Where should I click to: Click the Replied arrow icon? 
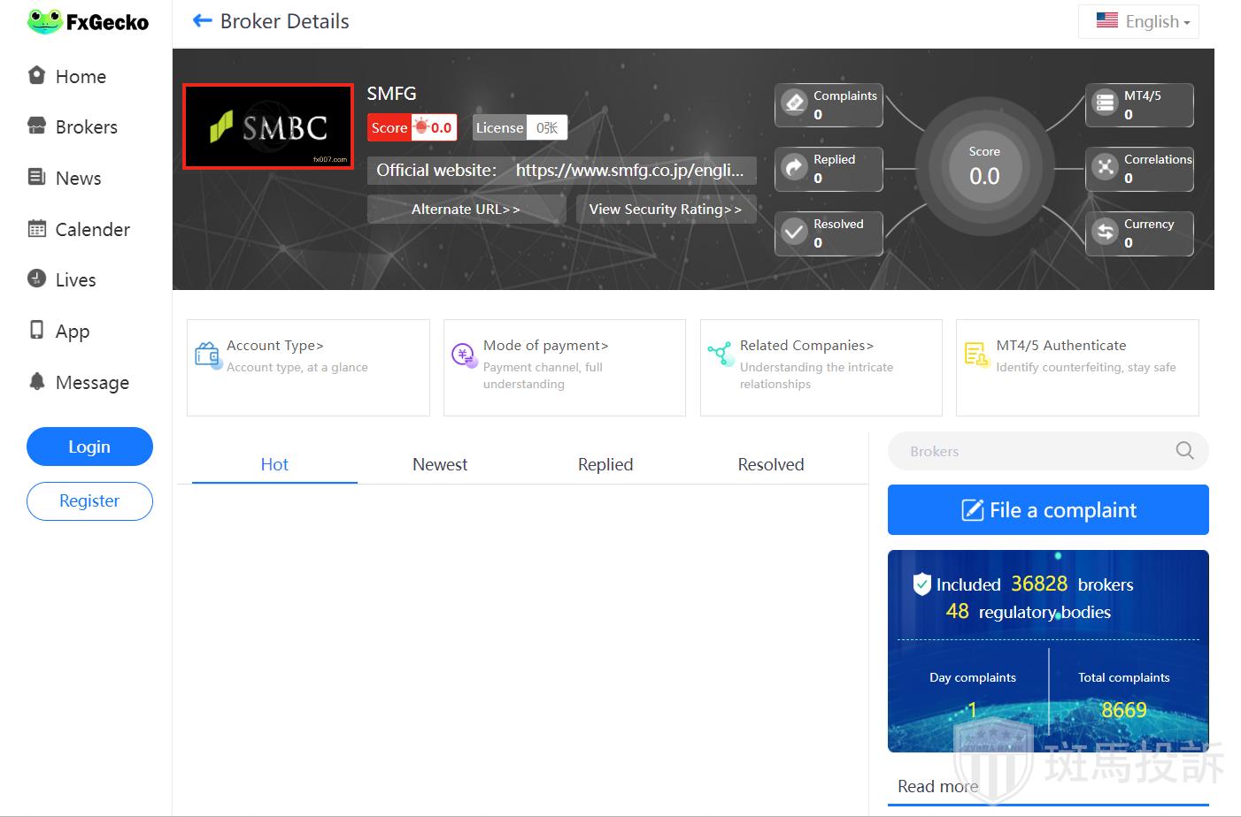click(795, 168)
